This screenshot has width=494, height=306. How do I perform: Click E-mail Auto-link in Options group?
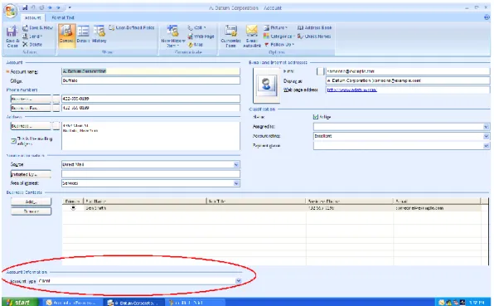[252, 36]
